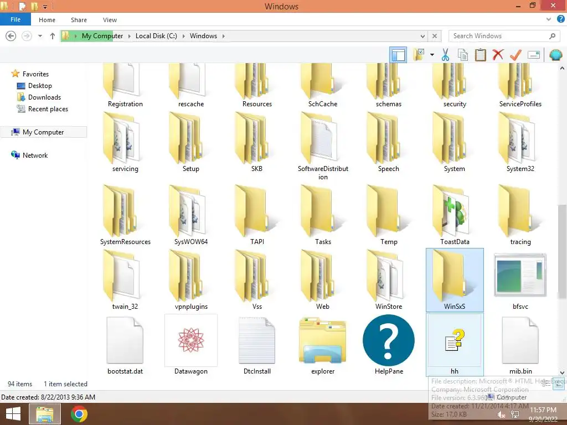Image resolution: width=567 pixels, height=425 pixels.
Task: Go up one folder level
Action: click(x=53, y=36)
